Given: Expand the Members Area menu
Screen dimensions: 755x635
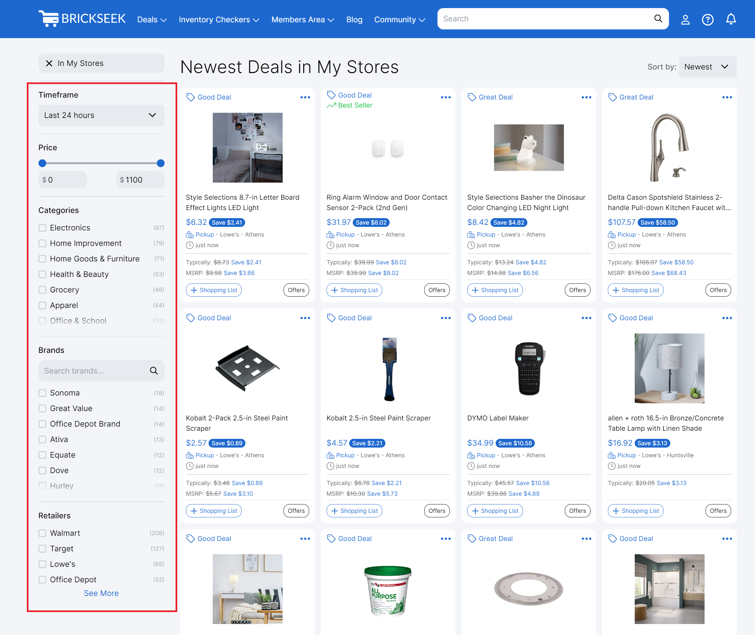Looking at the screenshot, I should click(x=303, y=20).
